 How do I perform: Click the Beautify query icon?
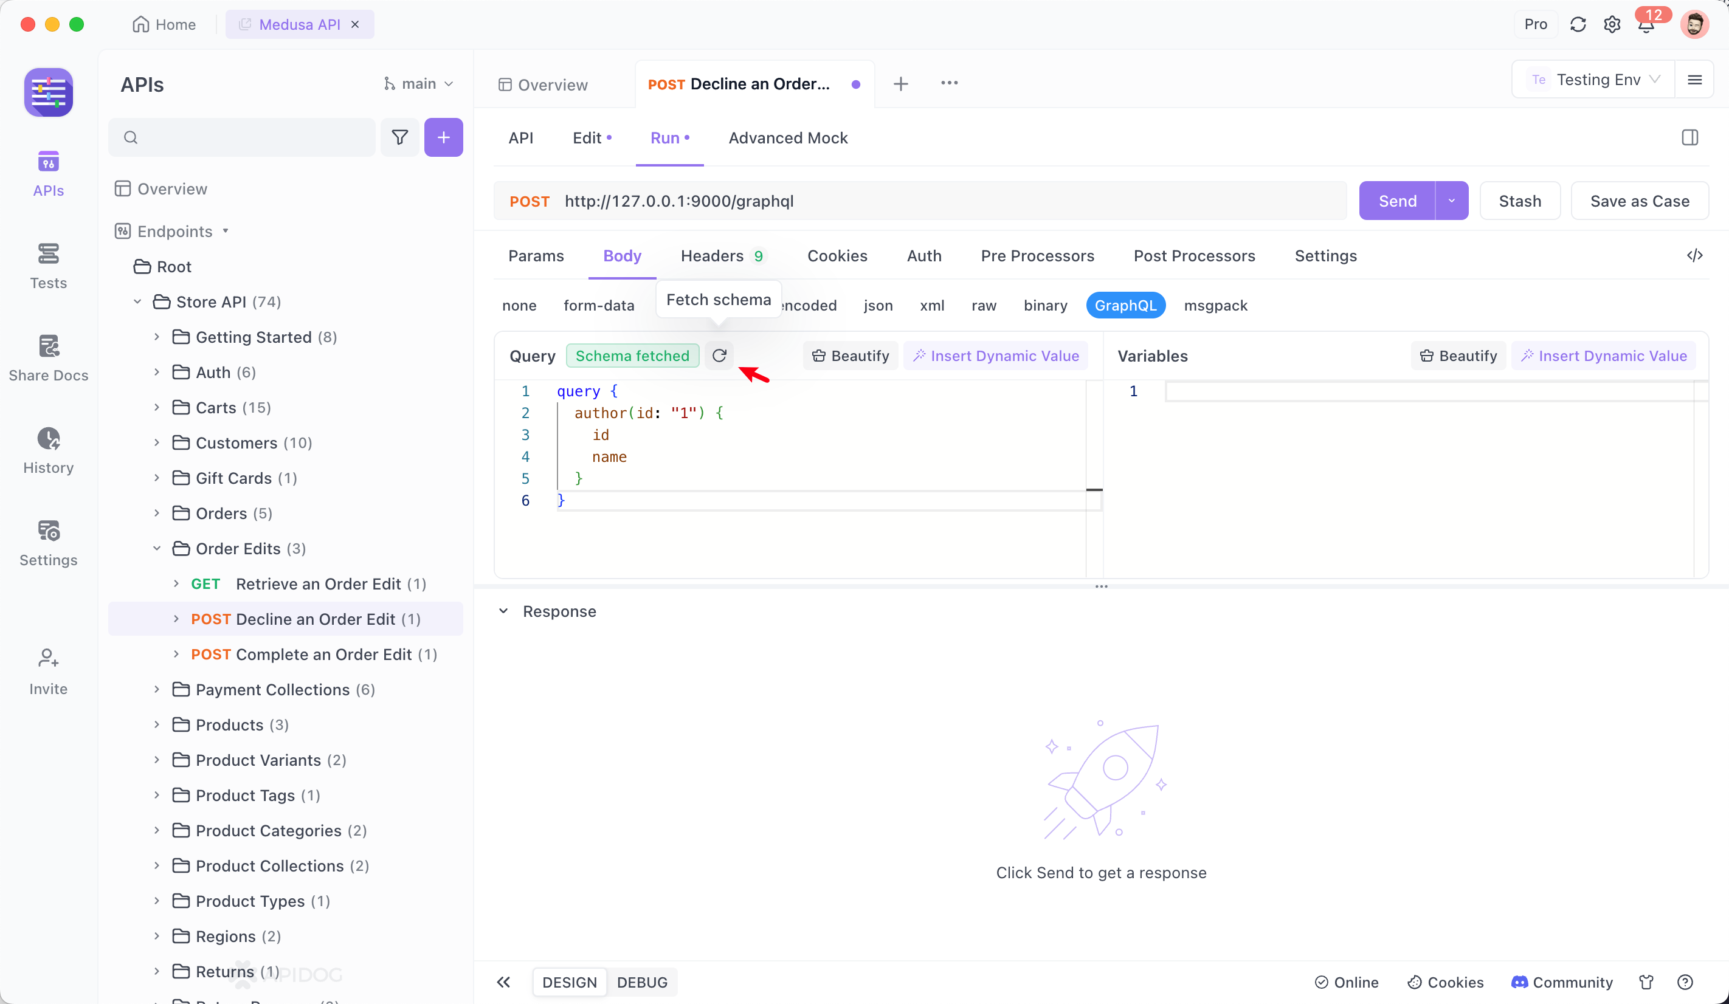point(850,356)
